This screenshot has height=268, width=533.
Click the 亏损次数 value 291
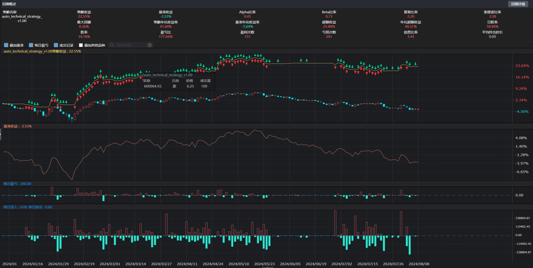click(329, 37)
